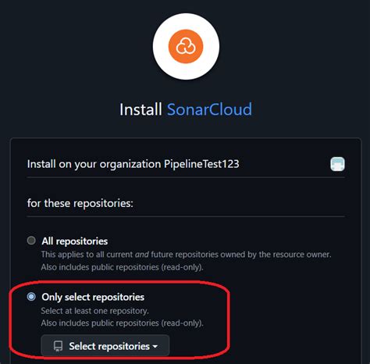This screenshot has height=364, width=370.
Task: Open the Select repositories dropdown
Action: [105, 346]
